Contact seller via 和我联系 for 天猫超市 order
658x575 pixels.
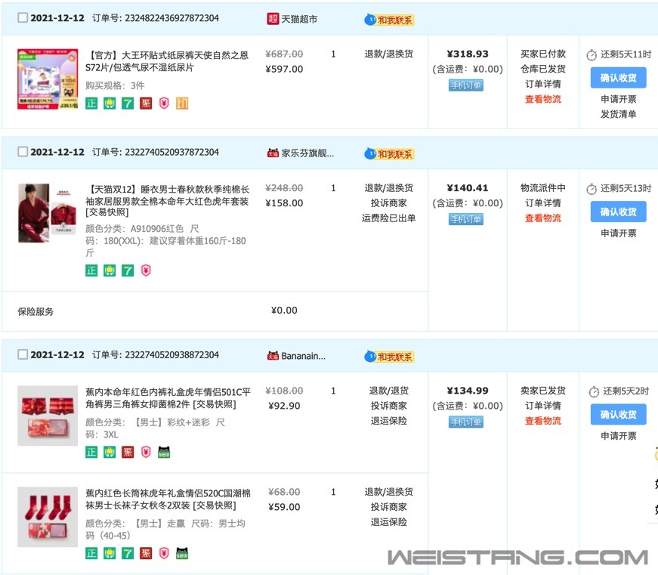(389, 20)
